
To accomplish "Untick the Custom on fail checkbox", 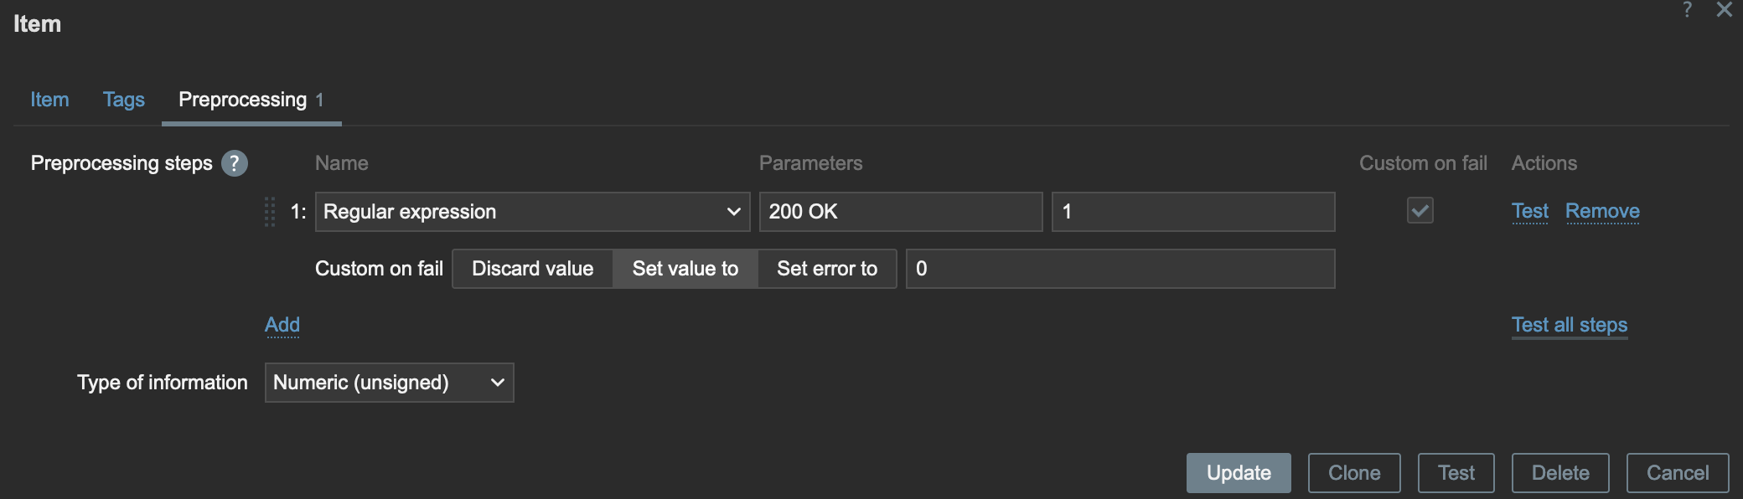I will point(1420,210).
